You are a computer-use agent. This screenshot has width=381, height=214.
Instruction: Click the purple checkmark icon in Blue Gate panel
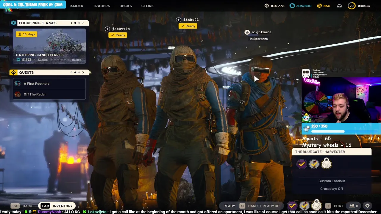(302, 164)
